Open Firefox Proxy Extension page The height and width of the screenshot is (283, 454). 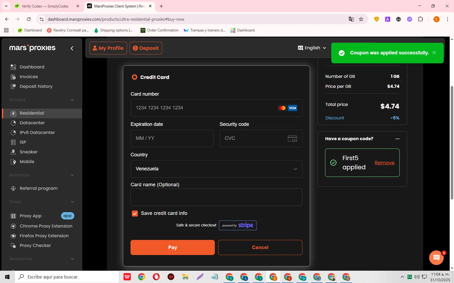click(x=44, y=236)
